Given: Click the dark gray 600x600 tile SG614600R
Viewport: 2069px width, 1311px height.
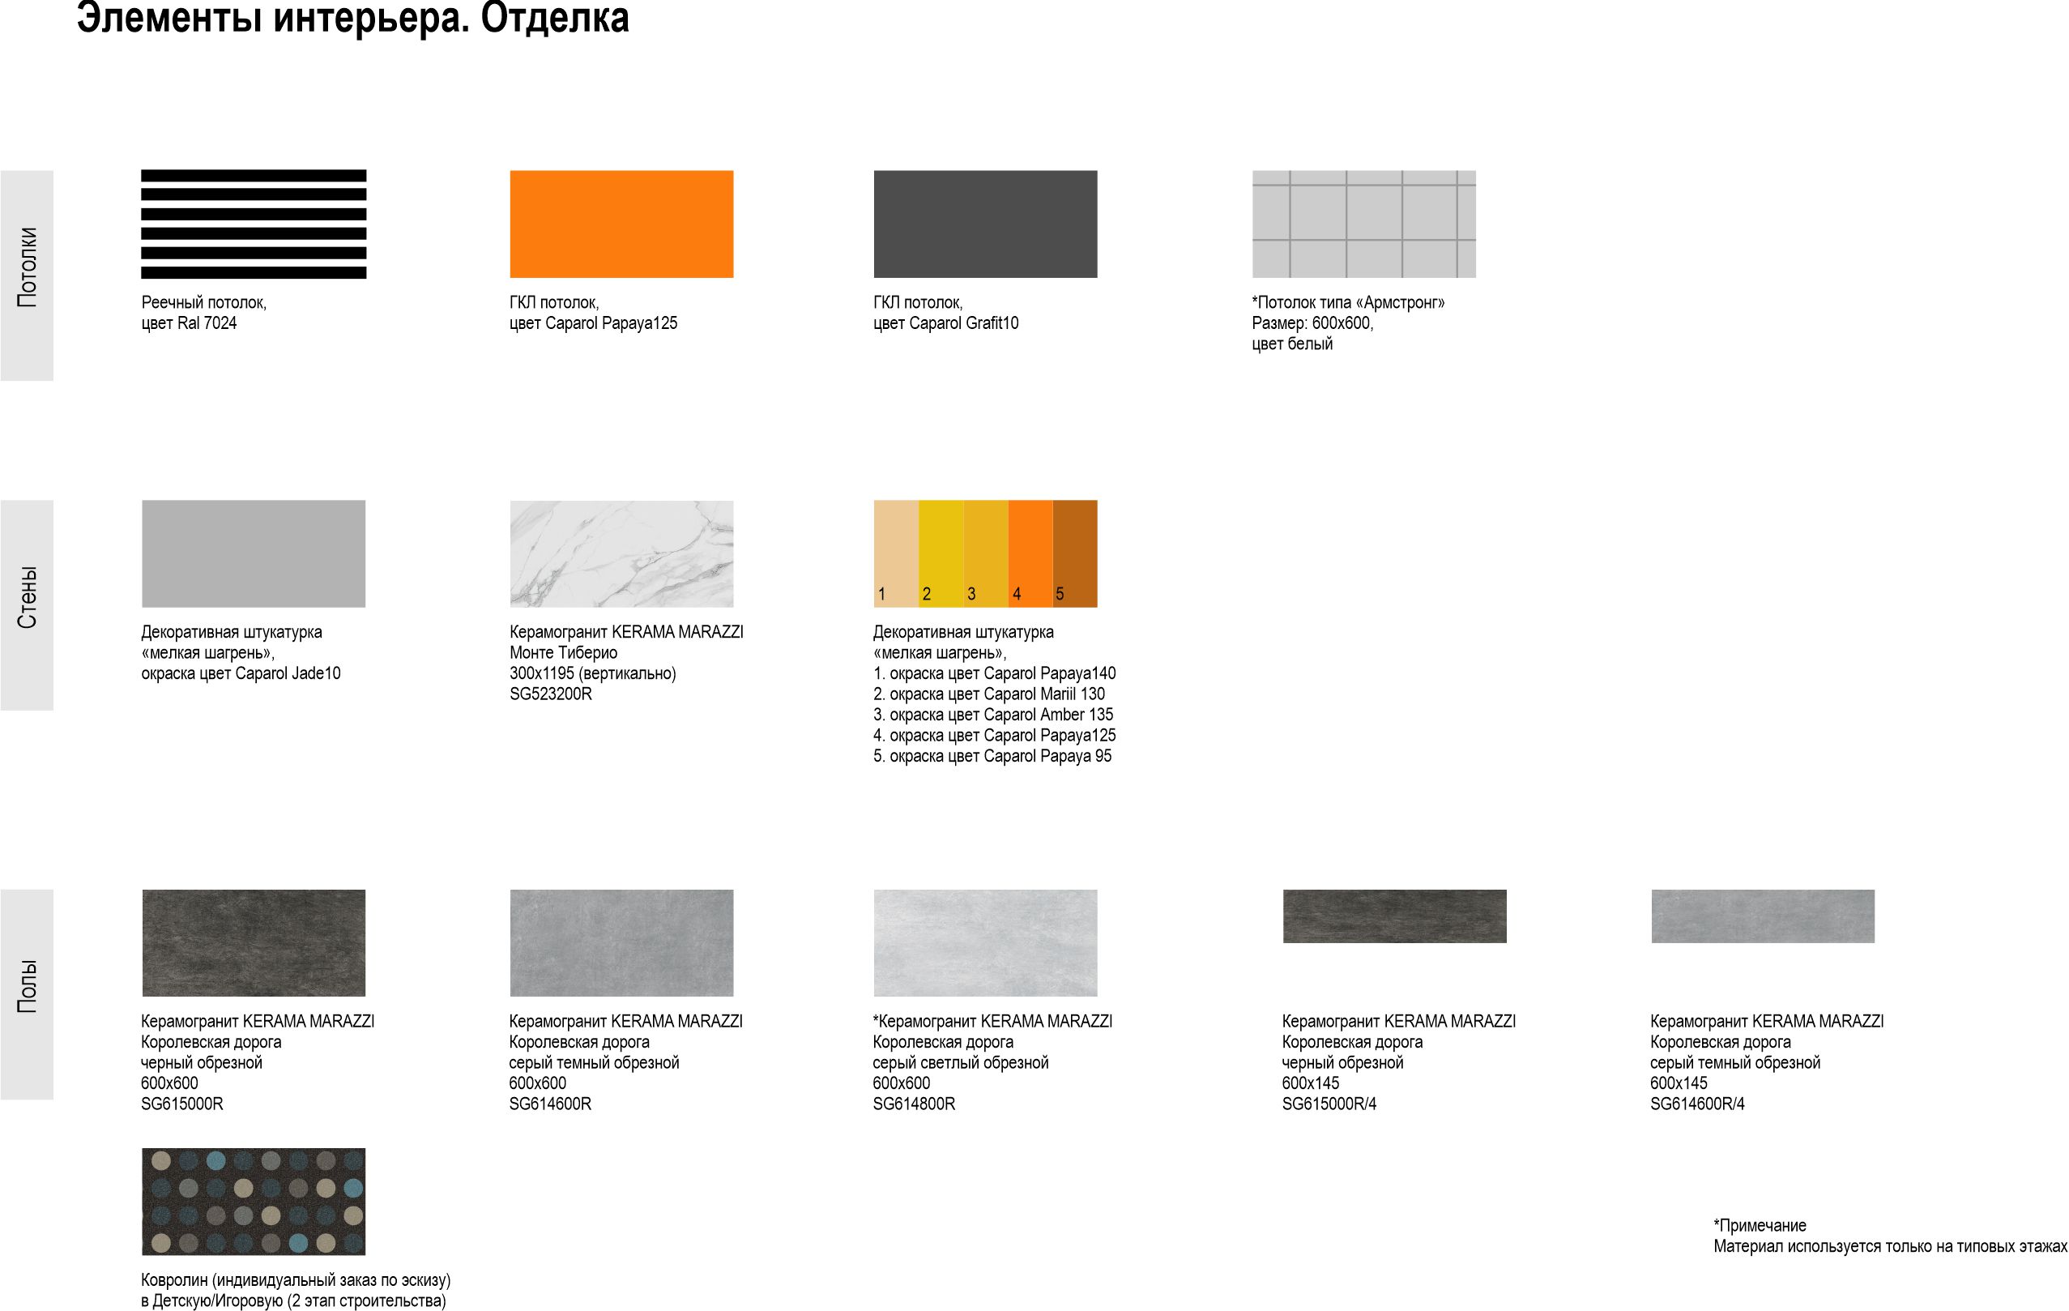Looking at the screenshot, I should [x=621, y=942].
